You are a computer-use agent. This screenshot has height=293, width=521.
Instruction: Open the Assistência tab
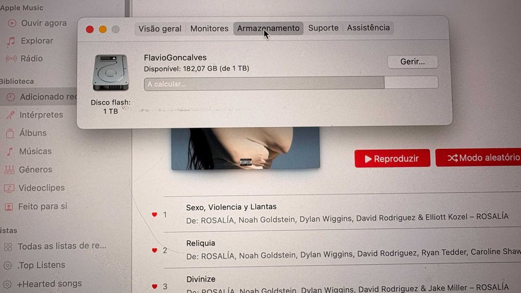[368, 28]
